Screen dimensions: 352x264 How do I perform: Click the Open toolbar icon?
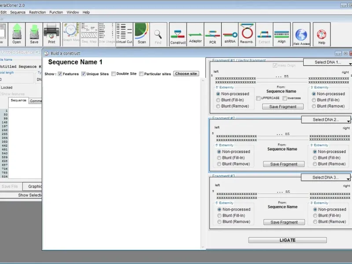click(17, 34)
